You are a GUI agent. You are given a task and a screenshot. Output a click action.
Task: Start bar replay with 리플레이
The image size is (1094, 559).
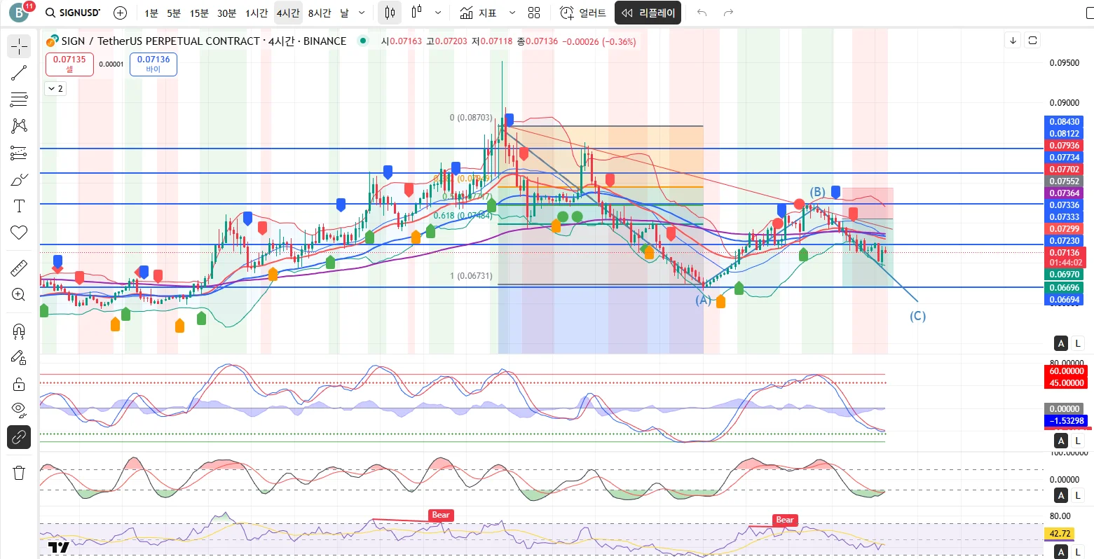click(x=648, y=13)
